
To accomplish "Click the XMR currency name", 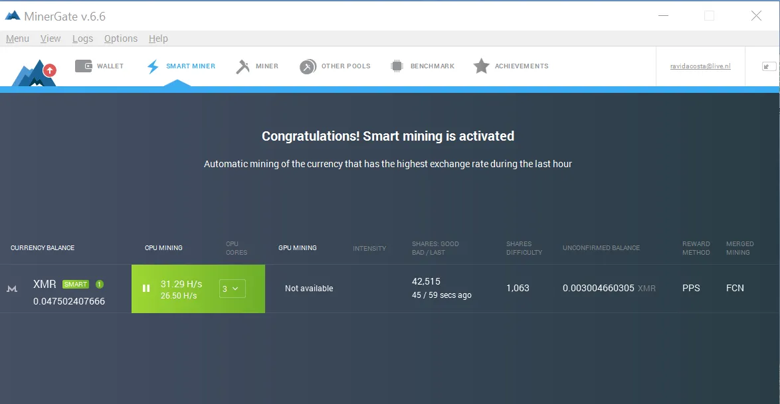I will (45, 284).
